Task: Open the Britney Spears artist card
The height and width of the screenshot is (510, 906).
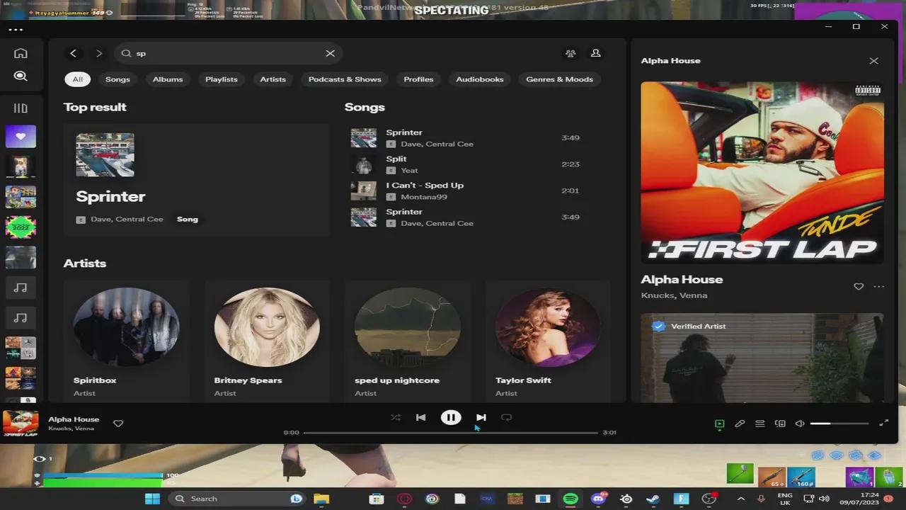Action: (267, 341)
